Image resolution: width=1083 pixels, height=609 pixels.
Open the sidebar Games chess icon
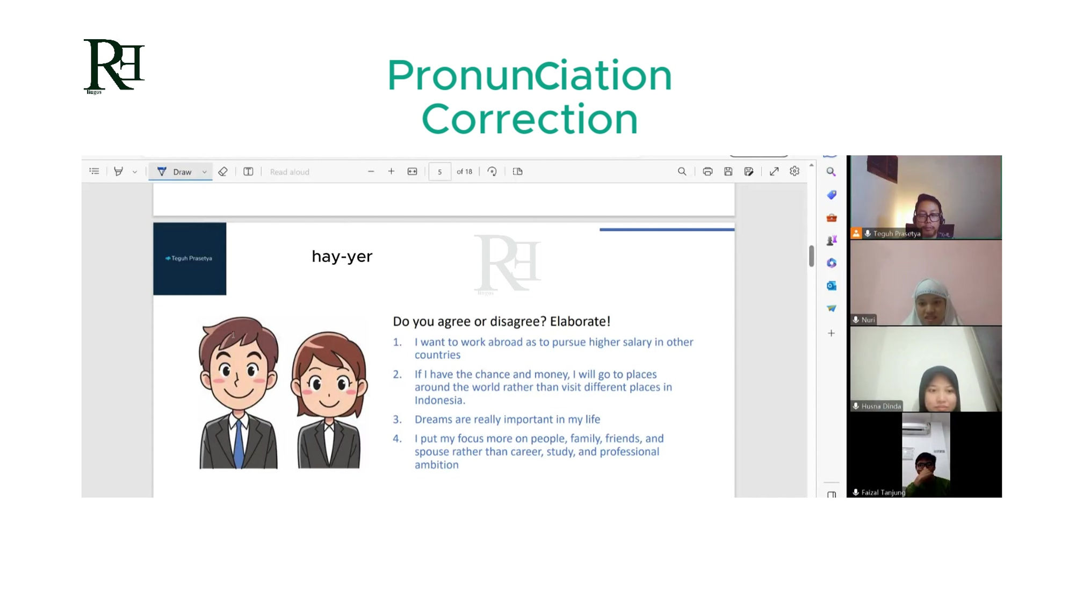[x=832, y=241]
